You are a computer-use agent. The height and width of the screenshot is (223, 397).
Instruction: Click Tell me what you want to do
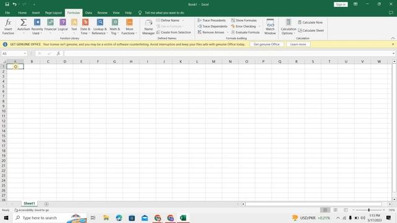coord(164,12)
